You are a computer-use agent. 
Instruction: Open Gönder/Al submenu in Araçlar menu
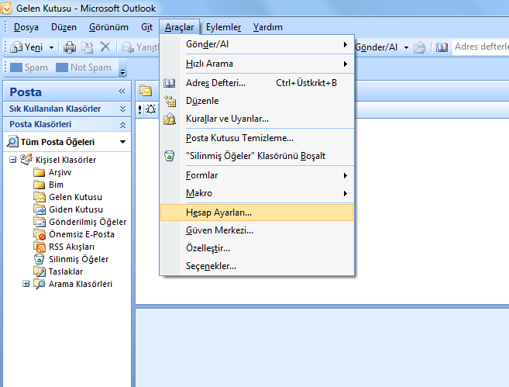coord(256,44)
